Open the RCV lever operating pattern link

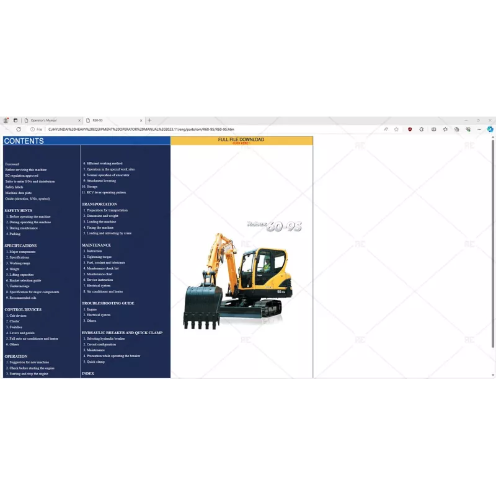click(x=102, y=192)
